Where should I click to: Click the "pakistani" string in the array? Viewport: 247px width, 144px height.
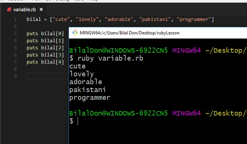pos(155,19)
